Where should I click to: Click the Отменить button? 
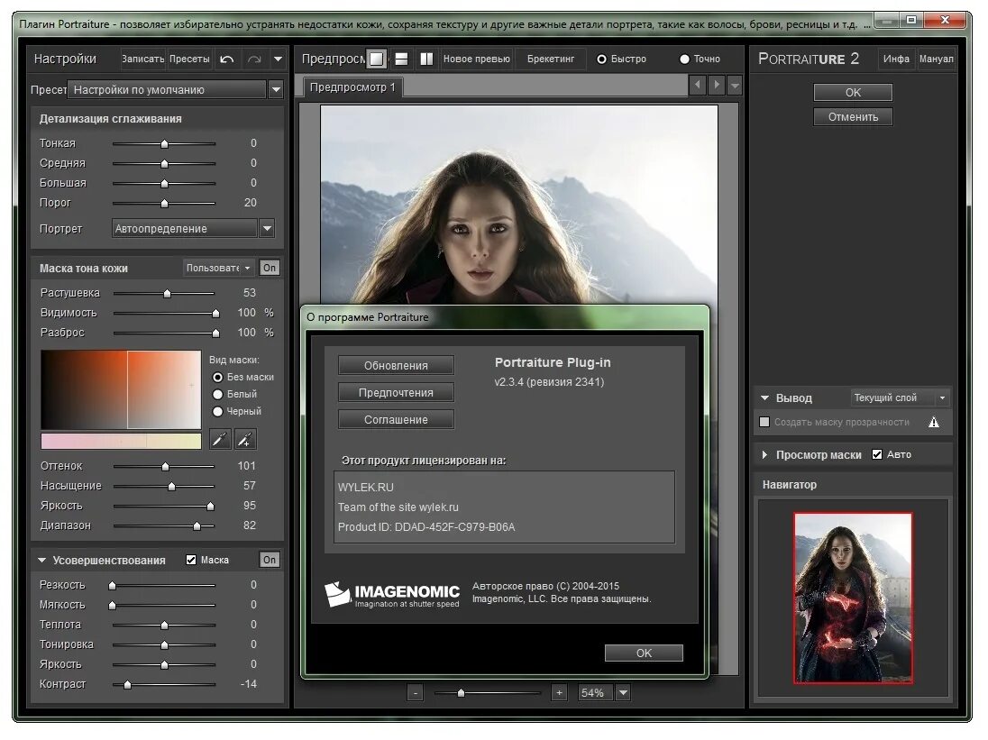[853, 117]
